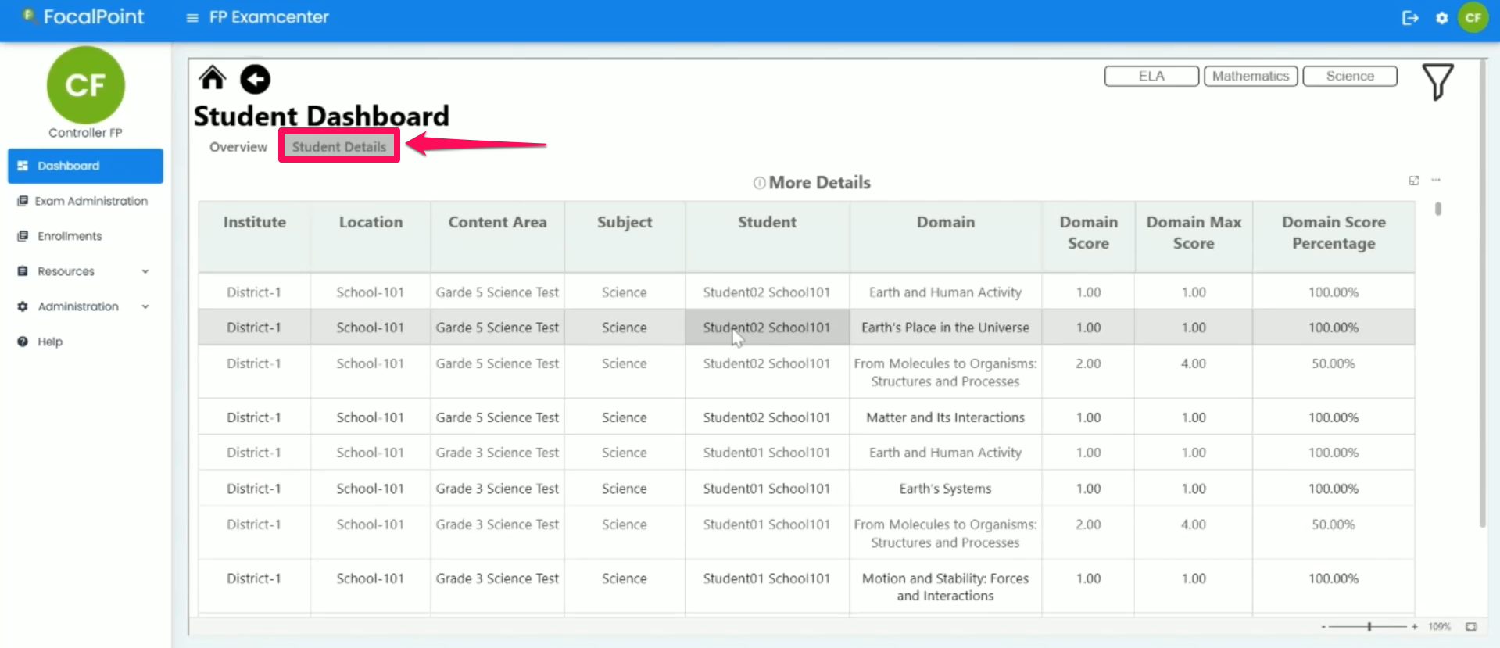Click the Enrollments sidebar icon

(23, 236)
